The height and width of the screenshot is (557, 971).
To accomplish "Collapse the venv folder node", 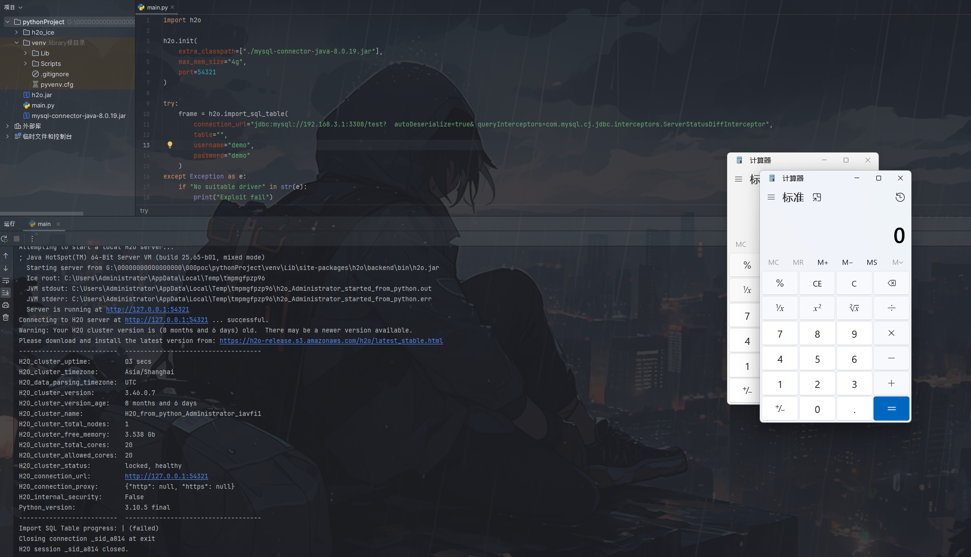I will point(17,43).
